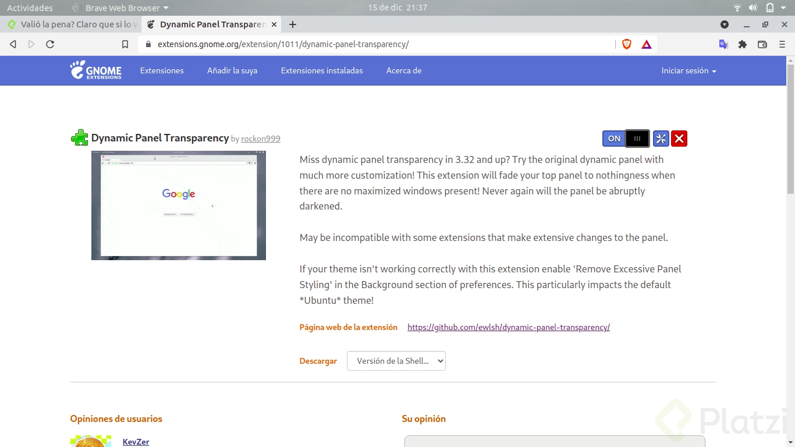The image size is (795, 447).
Task: Open extension settings wrench icon
Action: pyautogui.click(x=661, y=139)
